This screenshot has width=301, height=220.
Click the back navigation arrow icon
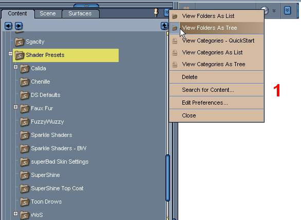[8, 26]
